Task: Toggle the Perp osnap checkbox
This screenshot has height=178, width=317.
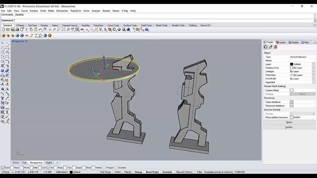Action: (55, 168)
